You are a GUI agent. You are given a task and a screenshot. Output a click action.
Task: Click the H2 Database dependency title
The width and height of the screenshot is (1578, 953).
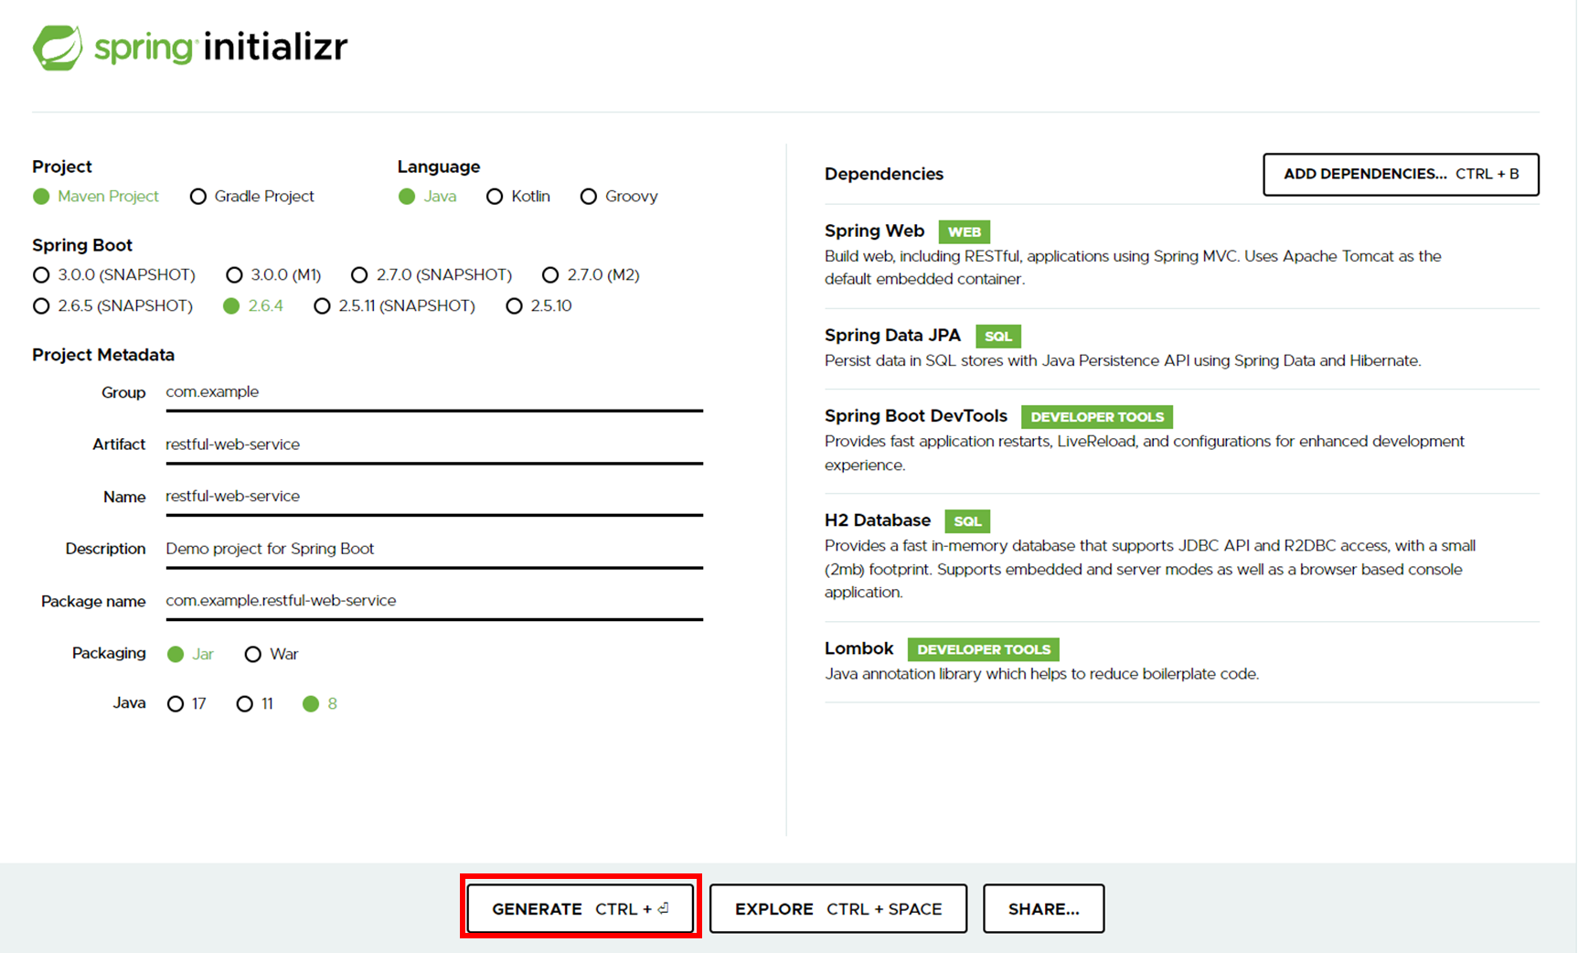pos(878,519)
